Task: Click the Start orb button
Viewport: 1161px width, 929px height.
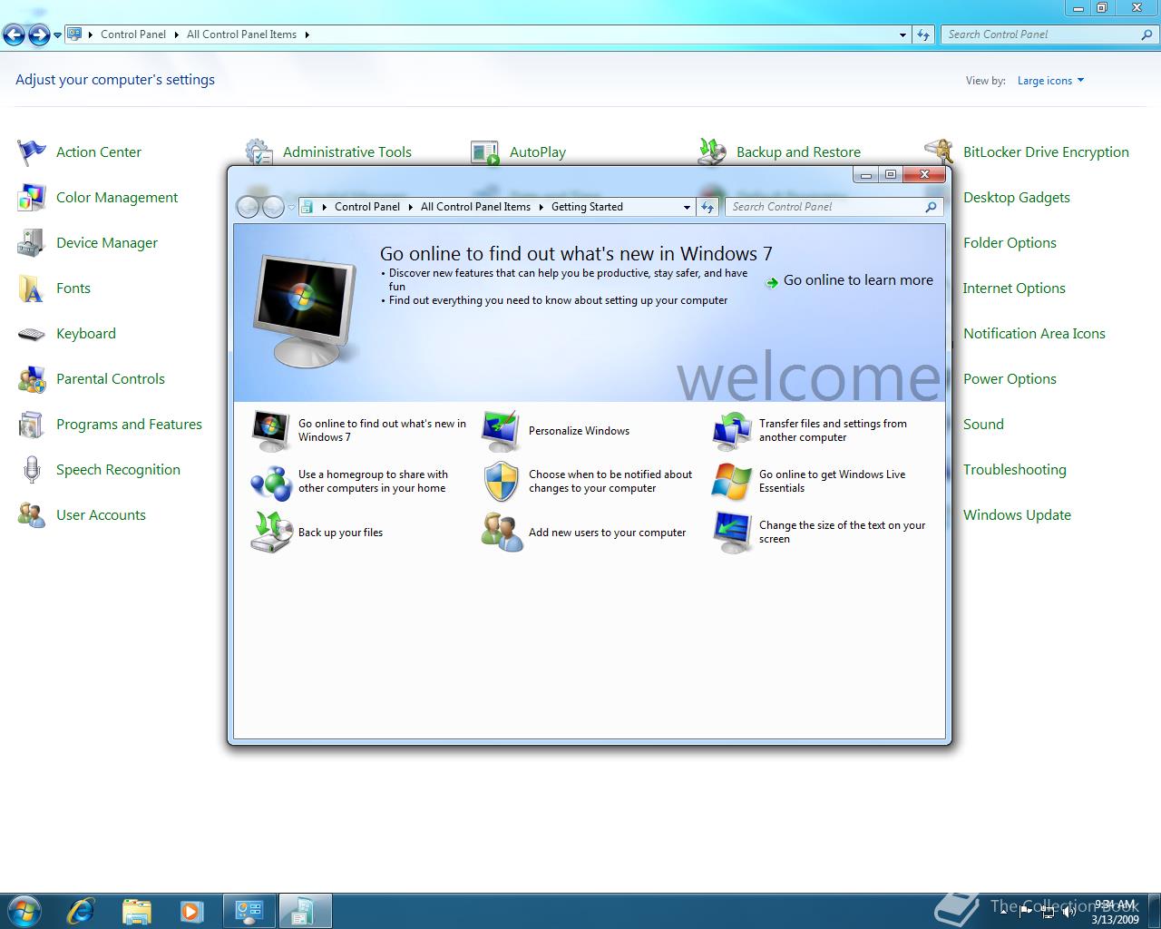Action: tap(24, 911)
